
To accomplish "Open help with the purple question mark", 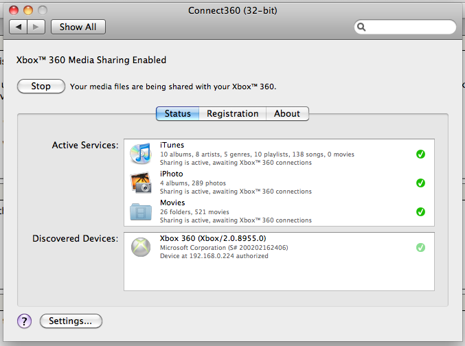I will 24,321.
